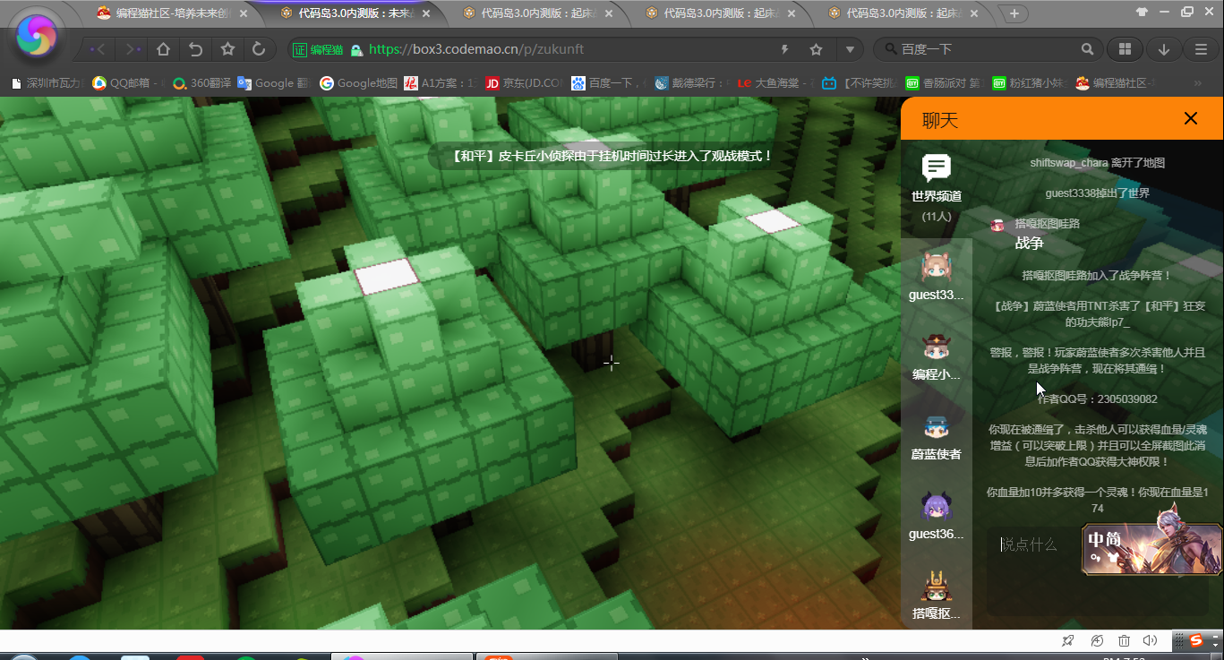This screenshot has width=1224, height=660.
Task: Open Google地图 bookmark
Action: pyautogui.click(x=358, y=83)
